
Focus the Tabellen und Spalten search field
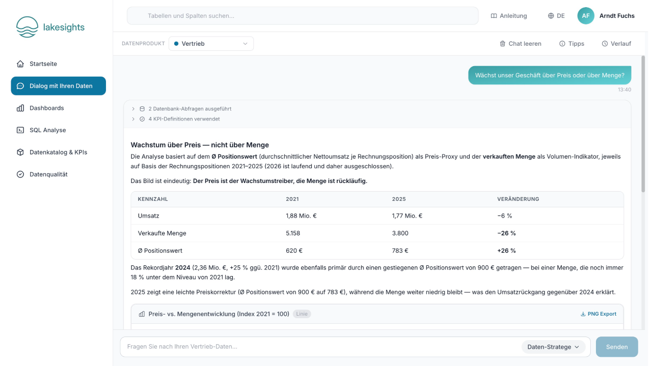point(303,16)
